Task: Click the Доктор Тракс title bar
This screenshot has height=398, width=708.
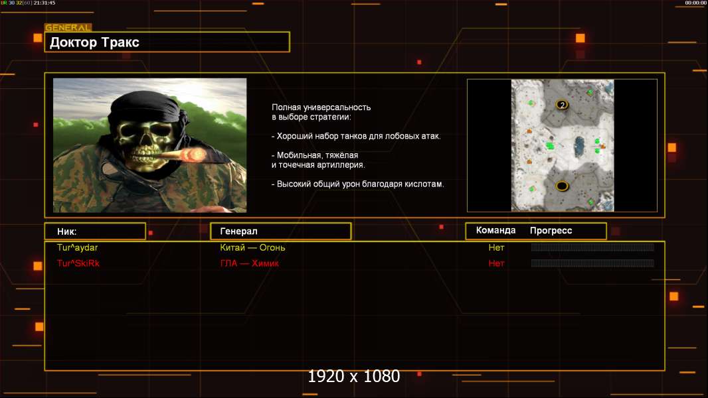Action: click(x=167, y=42)
